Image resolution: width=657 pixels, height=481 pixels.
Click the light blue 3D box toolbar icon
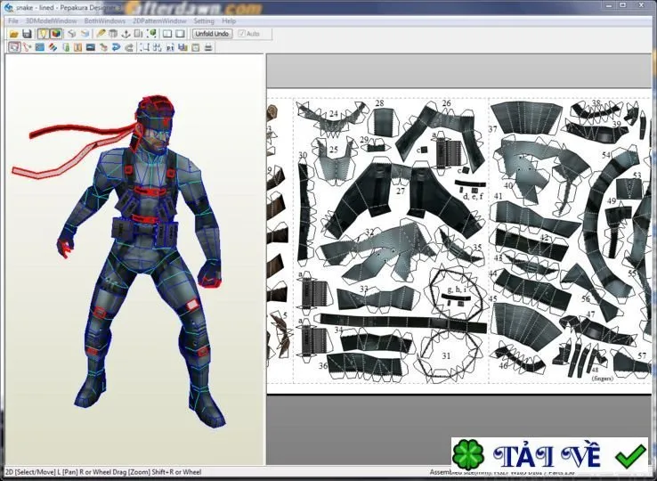pos(85,34)
